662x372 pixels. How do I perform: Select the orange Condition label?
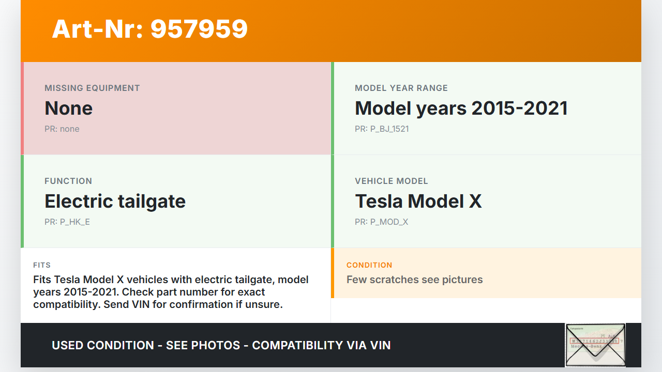369,265
